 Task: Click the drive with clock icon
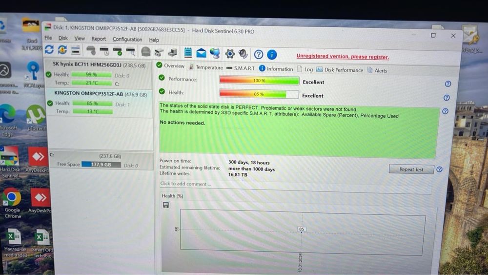click(x=104, y=51)
